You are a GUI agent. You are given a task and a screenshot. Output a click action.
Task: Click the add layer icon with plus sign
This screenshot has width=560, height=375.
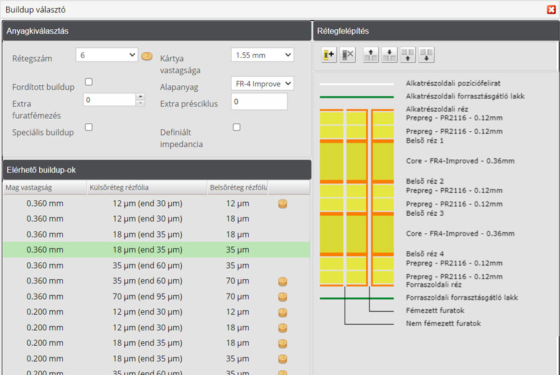(329, 55)
